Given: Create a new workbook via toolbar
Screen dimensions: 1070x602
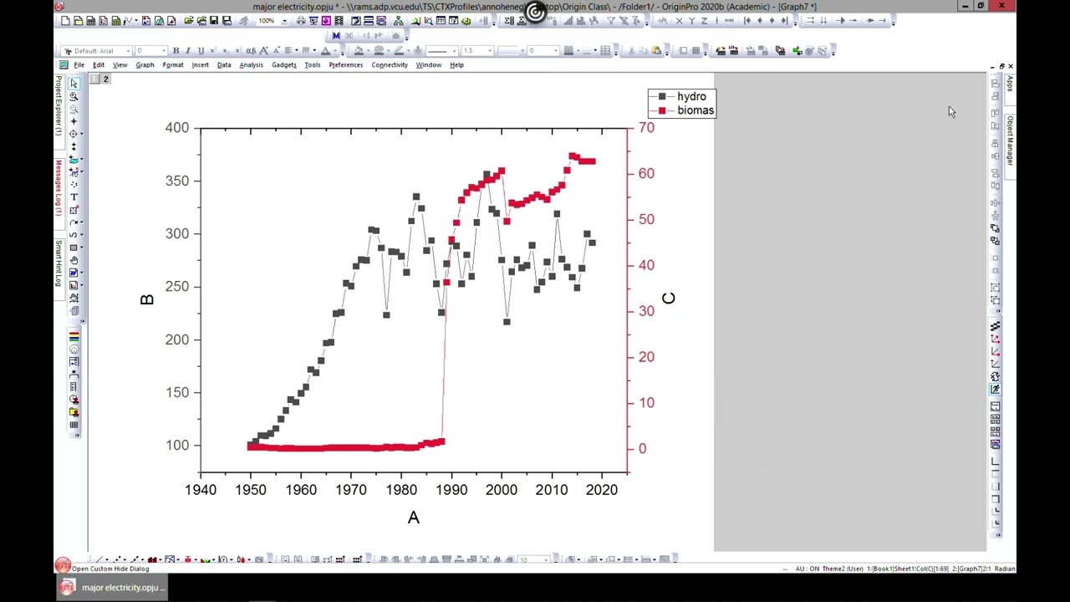Looking at the screenshot, I should [x=90, y=20].
